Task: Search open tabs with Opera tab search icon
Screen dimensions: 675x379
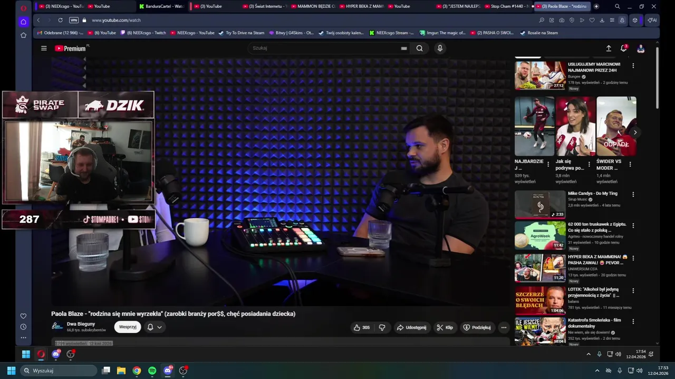Action: point(618,6)
